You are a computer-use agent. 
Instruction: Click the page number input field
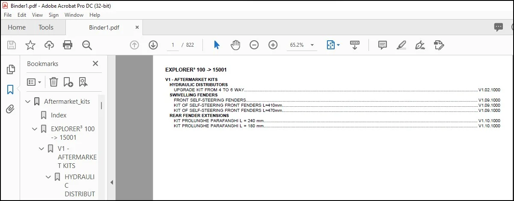pos(173,45)
